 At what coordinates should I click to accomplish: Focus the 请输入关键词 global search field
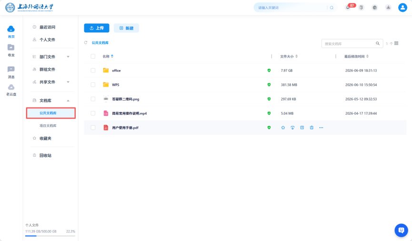[291, 8]
